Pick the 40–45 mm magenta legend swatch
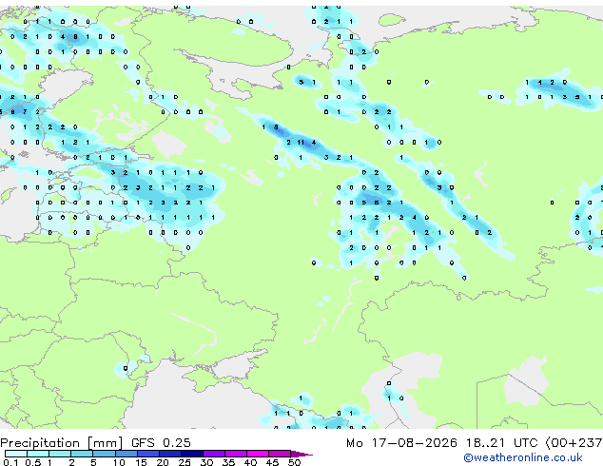This screenshot has width=603, height=466. [x=258, y=454]
